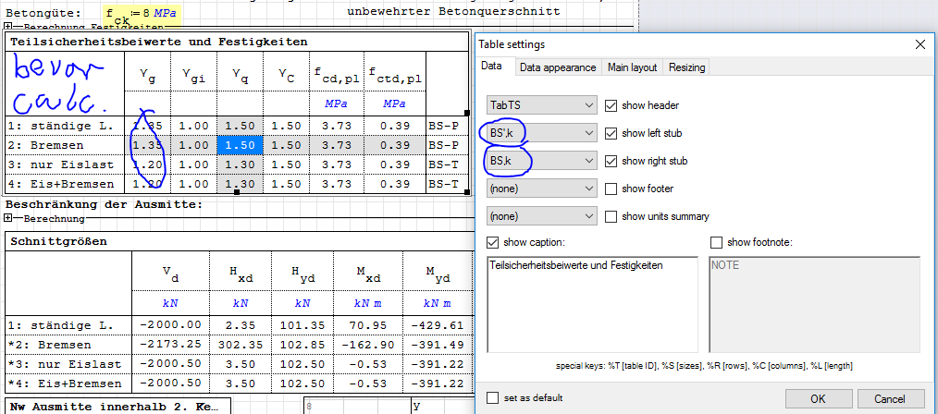The width and height of the screenshot is (938, 414).
Task: Click into the caption text field
Action: pos(592,305)
